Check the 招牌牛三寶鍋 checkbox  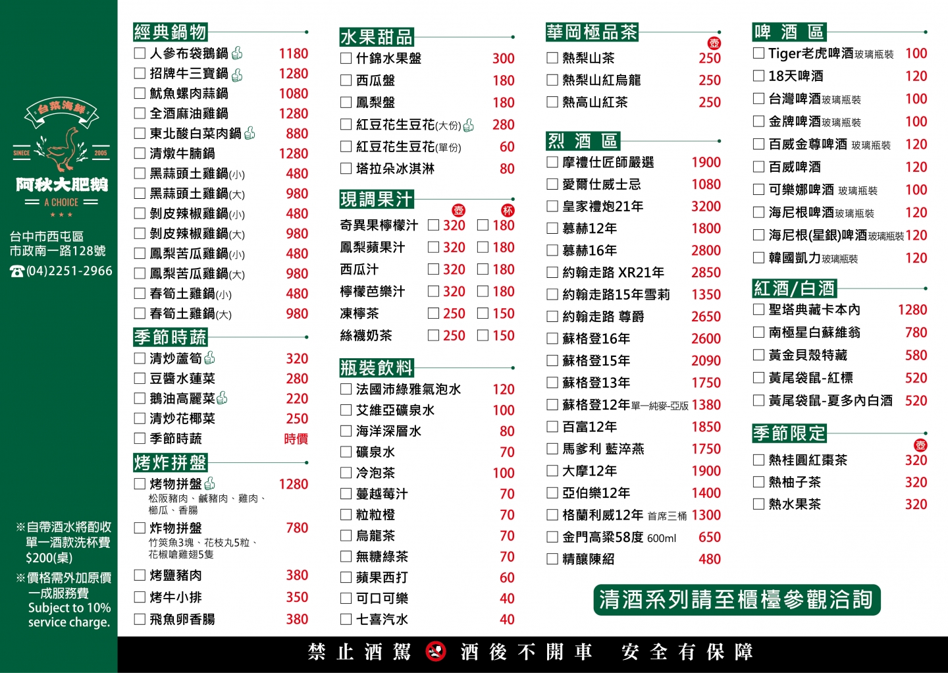click(x=140, y=73)
